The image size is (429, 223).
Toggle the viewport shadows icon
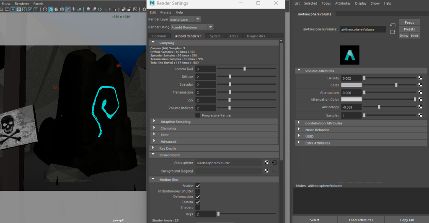pyautogui.click(x=79, y=9)
